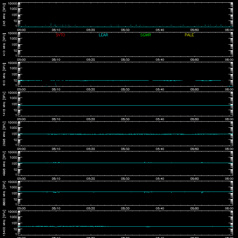
Task: Click 06:00 time label below 4995 MHz plot
Action: click(x=229, y=179)
